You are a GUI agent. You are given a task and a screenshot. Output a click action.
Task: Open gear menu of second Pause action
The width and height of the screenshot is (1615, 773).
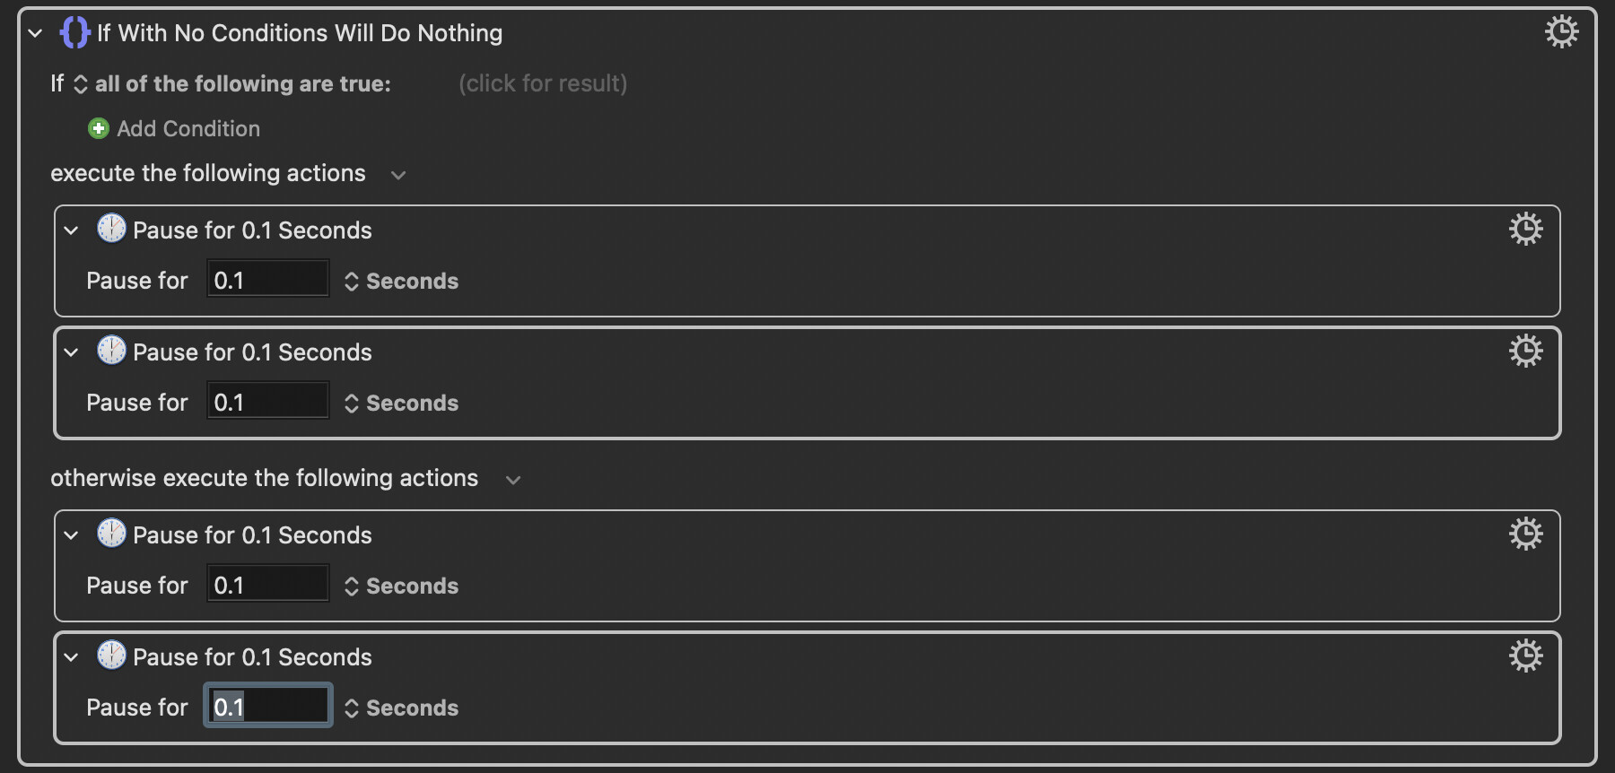(x=1525, y=352)
